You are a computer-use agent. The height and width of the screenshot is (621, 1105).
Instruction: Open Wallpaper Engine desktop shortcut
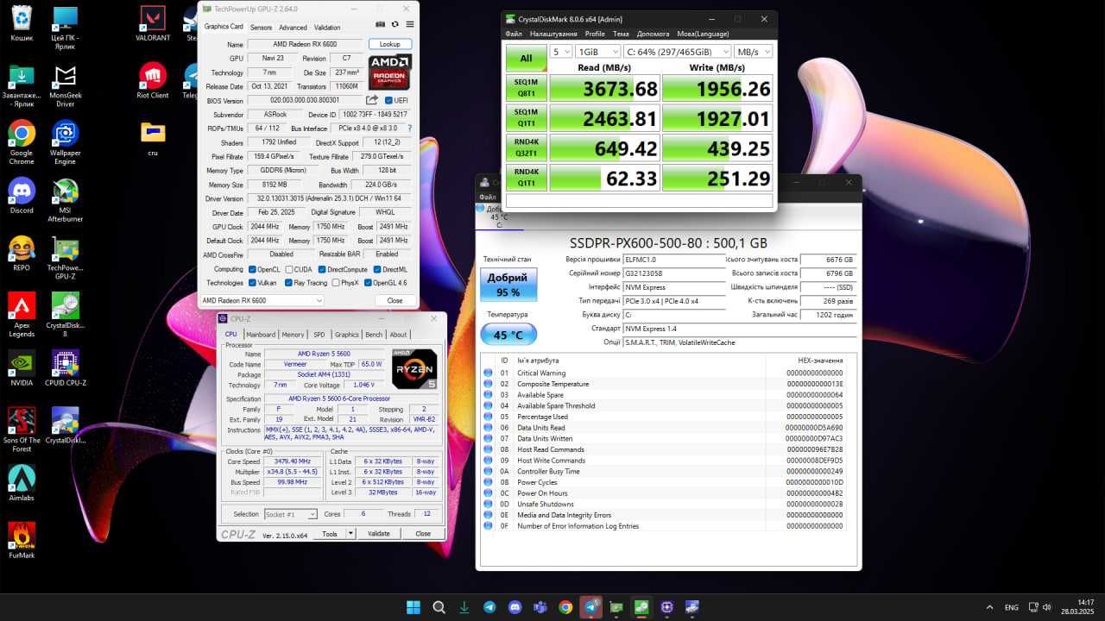[x=66, y=143]
